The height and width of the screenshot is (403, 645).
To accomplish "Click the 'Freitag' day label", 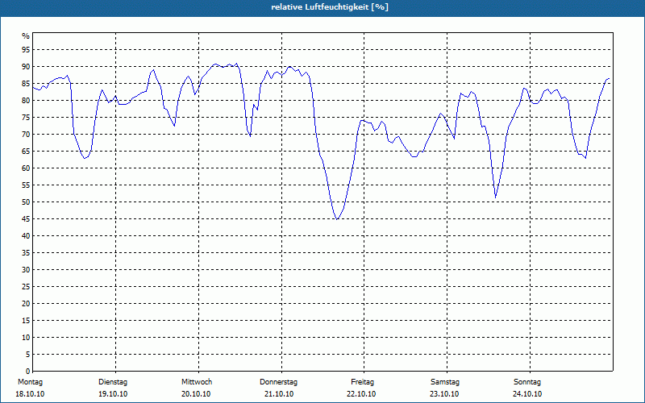I will [x=362, y=382].
